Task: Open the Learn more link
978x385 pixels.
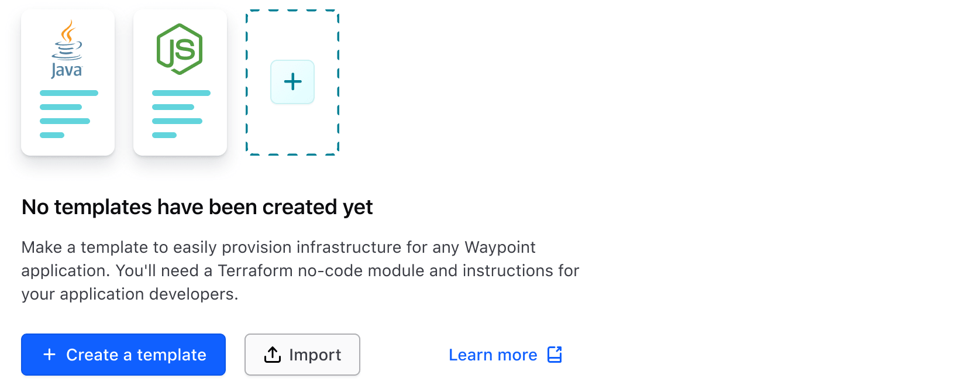Action: pos(493,354)
